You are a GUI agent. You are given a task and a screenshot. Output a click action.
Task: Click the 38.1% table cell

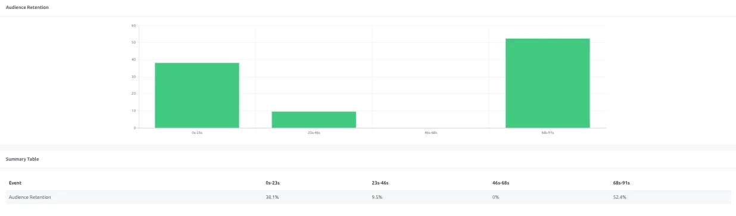pyautogui.click(x=272, y=197)
